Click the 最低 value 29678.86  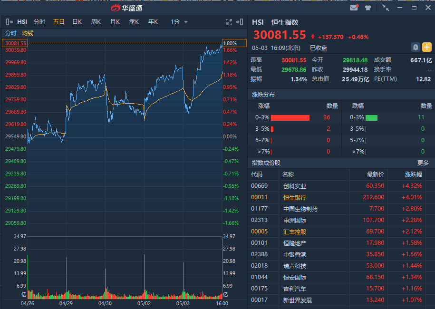(x=294, y=69)
